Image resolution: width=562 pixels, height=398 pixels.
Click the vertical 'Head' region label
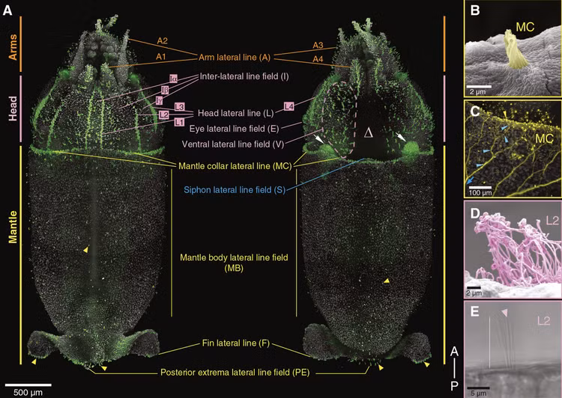[x=13, y=108]
